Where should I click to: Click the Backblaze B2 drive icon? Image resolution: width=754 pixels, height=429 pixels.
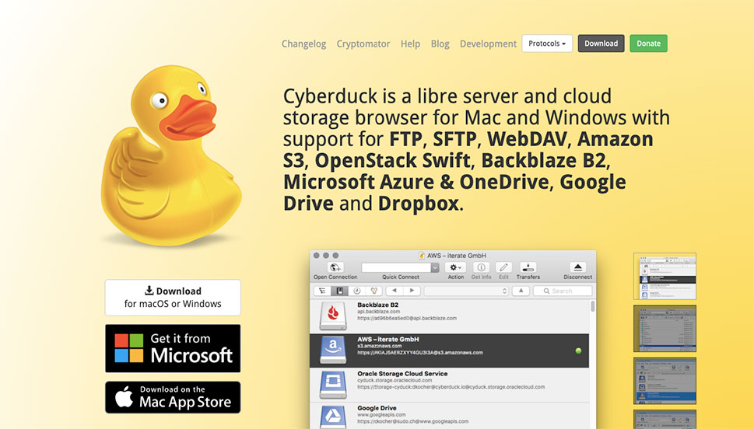[333, 316]
